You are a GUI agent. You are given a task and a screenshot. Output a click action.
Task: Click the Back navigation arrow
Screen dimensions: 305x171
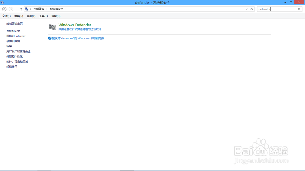(x=4, y=9)
